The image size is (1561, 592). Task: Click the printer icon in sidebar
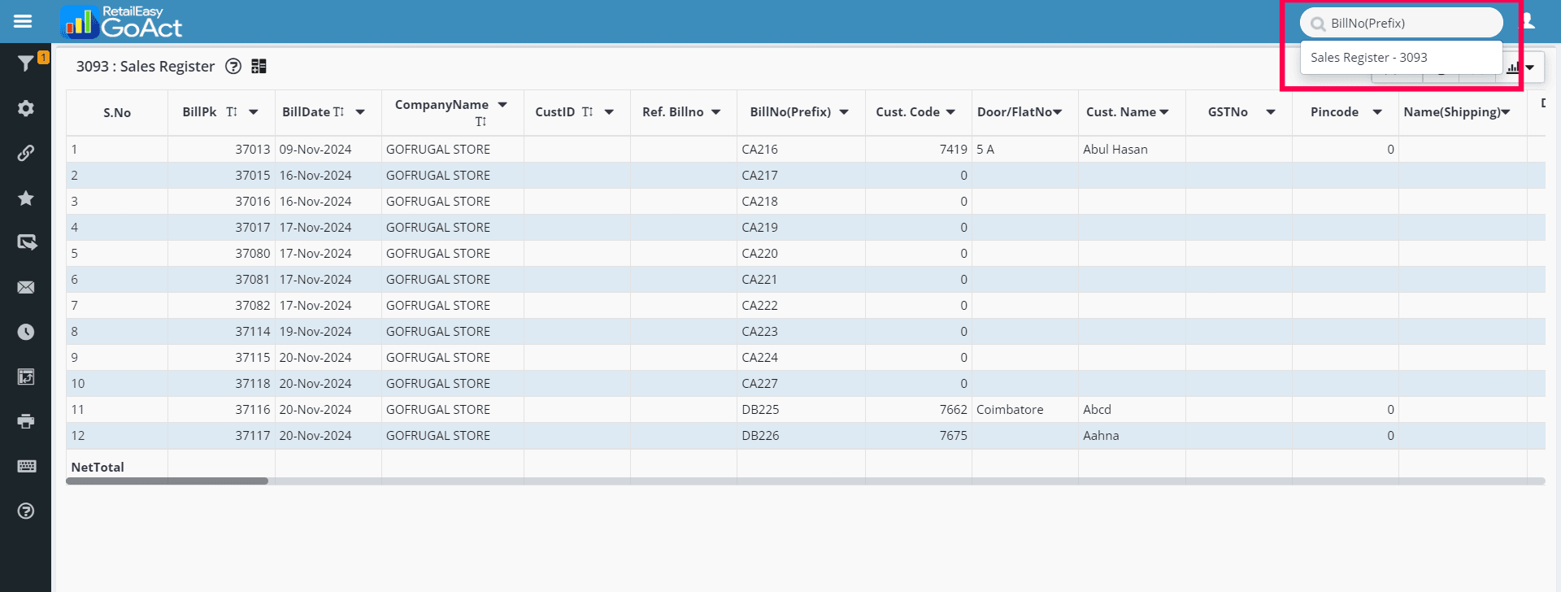[26, 421]
